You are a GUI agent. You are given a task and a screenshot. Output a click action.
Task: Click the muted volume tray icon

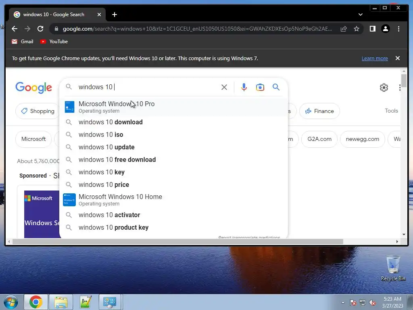coord(372,302)
